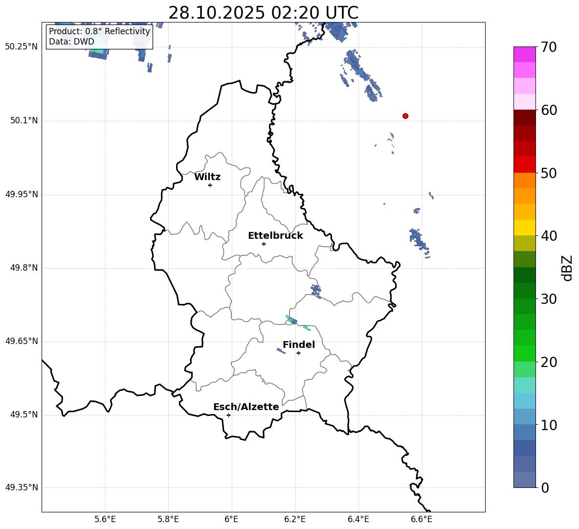Viewport: 579px width, 529px height.
Task: Click the Ettelbruck city label
Action: (275, 236)
